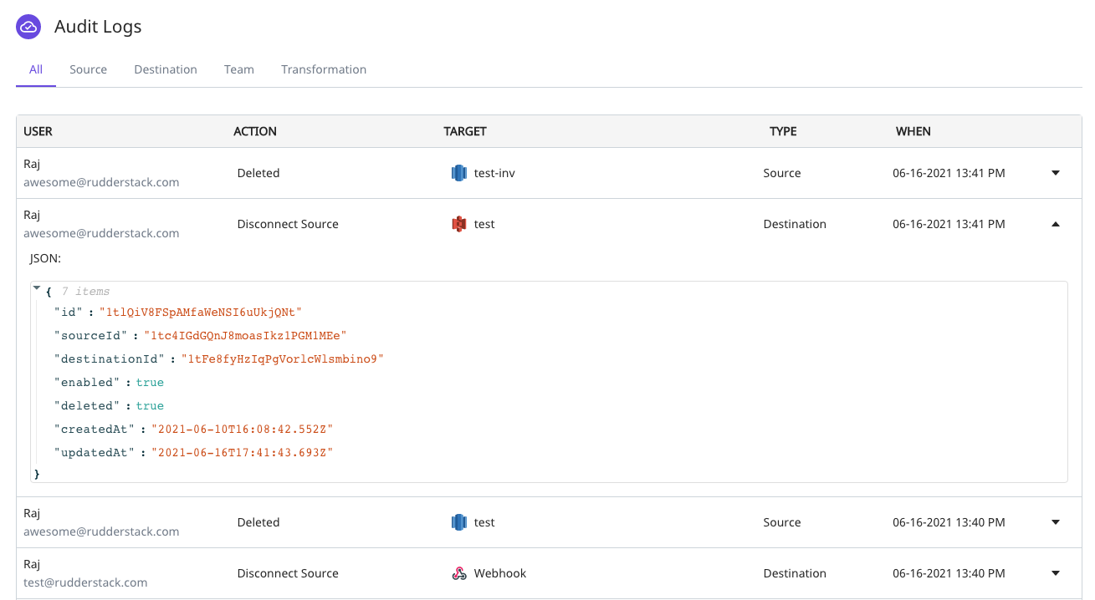Open the Transformation tab

(324, 69)
